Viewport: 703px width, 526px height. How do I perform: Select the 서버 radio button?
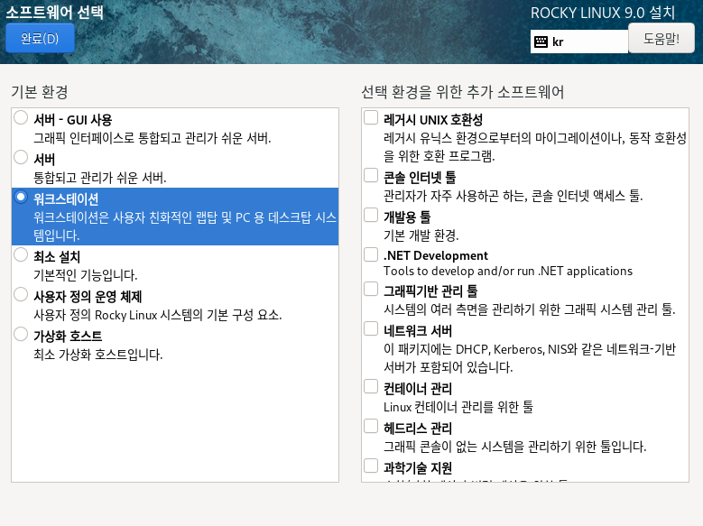click(x=21, y=157)
